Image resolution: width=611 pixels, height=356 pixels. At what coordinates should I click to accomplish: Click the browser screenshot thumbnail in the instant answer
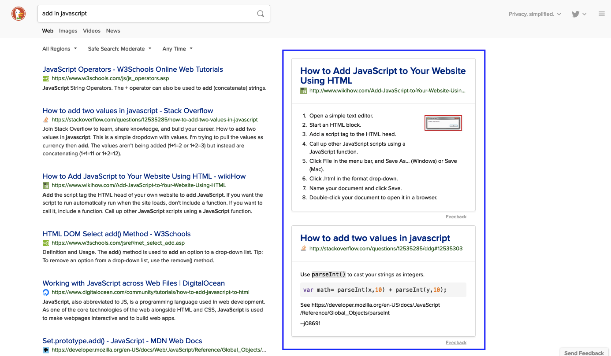tap(443, 123)
